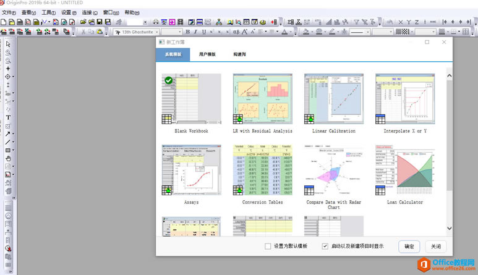Click the Add New Columns icon
The height and width of the screenshot is (275, 478).
pos(273,22)
